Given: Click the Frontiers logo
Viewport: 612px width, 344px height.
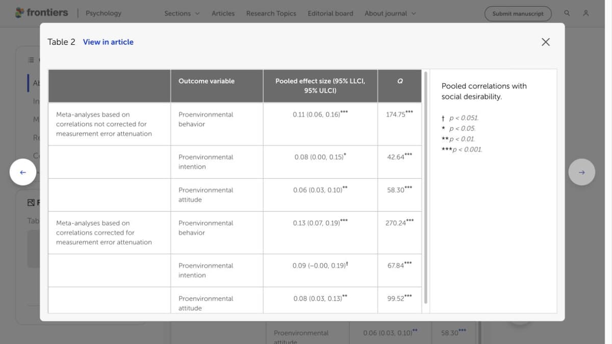Looking at the screenshot, I should [x=42, y=13].
